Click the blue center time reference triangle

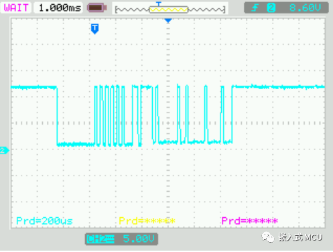tap(168, 21)
